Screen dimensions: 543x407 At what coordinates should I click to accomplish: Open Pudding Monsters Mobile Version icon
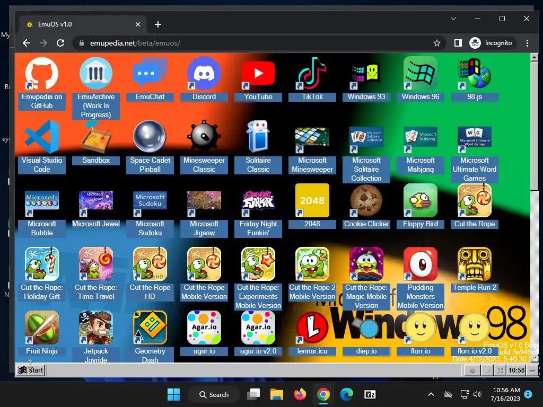coord(421,264)
